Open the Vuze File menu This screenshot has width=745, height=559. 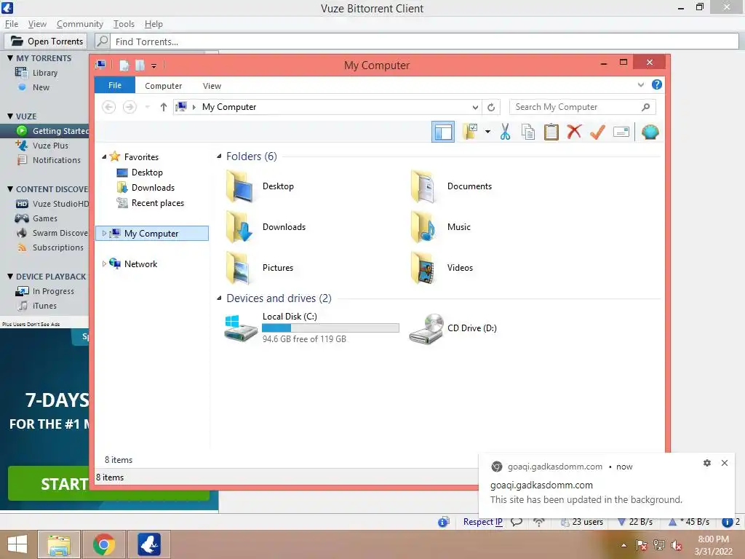12,24
